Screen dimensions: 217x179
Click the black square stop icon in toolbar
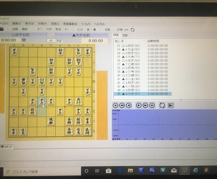[x=94, y=30]
